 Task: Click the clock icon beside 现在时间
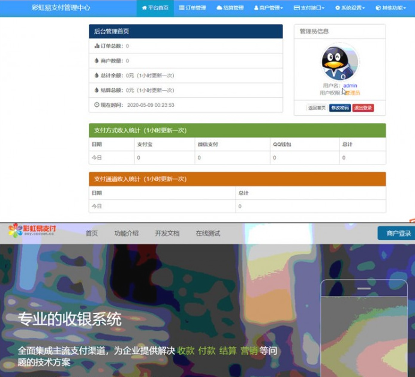97,105
